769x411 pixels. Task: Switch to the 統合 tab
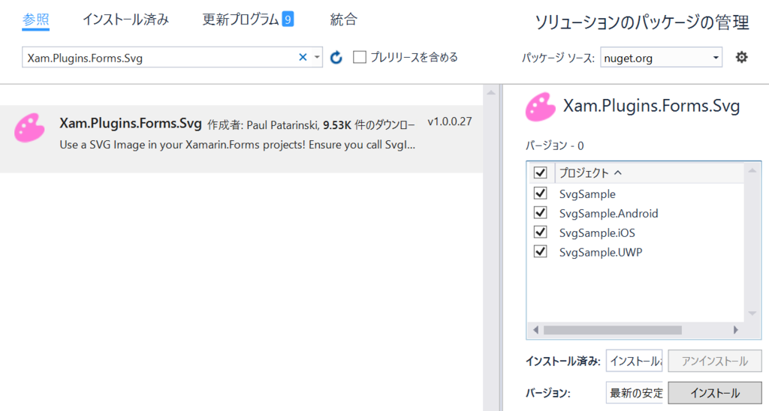point(343,19)
